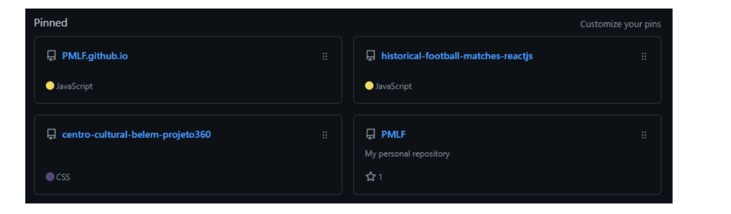The height and width of the screenshot is (214, 731).
Task: Click the Pinned section heading
Action: click(x=50, y=23)
